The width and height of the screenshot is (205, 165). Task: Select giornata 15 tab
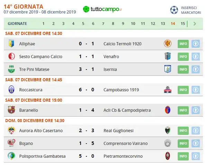183,24
